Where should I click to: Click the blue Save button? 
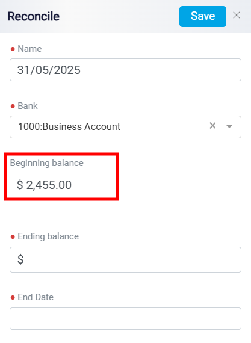203,16
